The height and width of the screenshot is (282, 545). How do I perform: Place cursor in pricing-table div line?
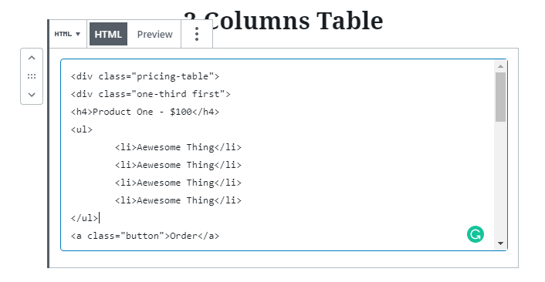[145, 76]
